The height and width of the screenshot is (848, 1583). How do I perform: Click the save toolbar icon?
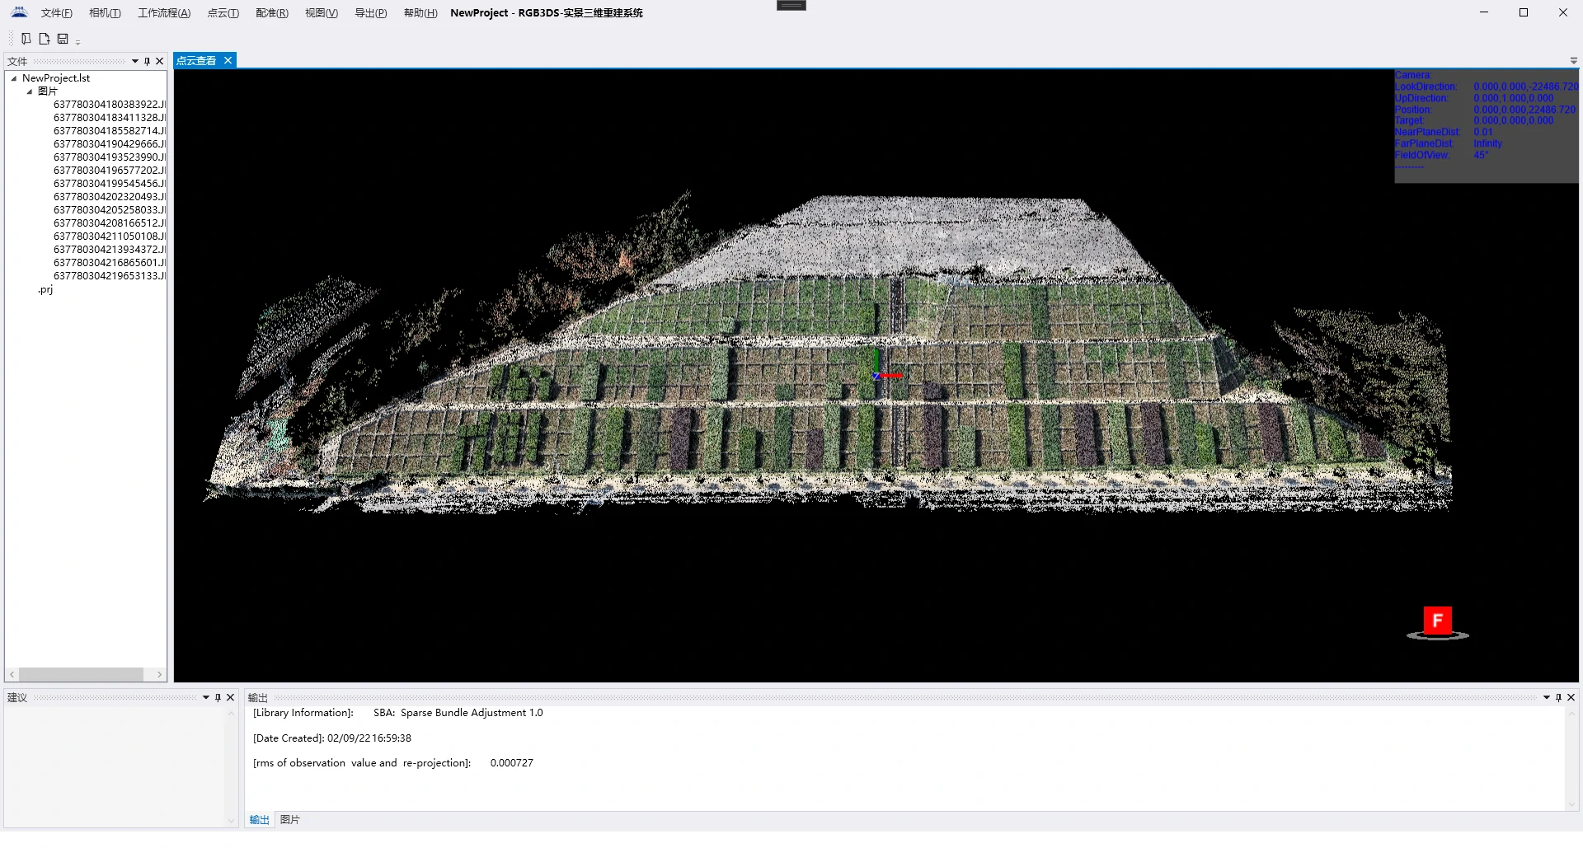pos(63,39)
